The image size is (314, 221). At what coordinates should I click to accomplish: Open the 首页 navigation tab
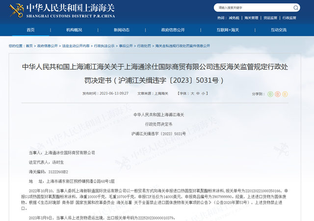click(30, 30)
